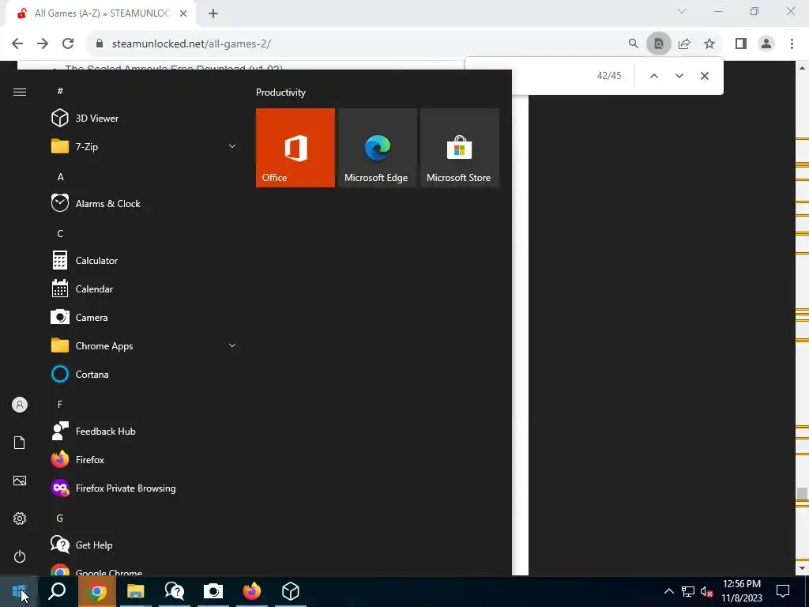Go back in Chrome
The width and height of the screenshot is (809, 607).
tap(17, 43)
